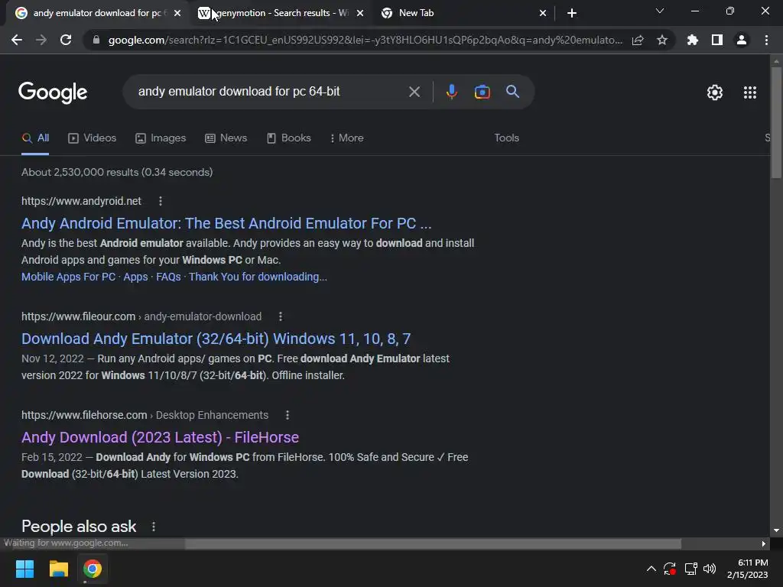Reload the current Google page
This screenshot has height=587, width=783.
point(66,40)
